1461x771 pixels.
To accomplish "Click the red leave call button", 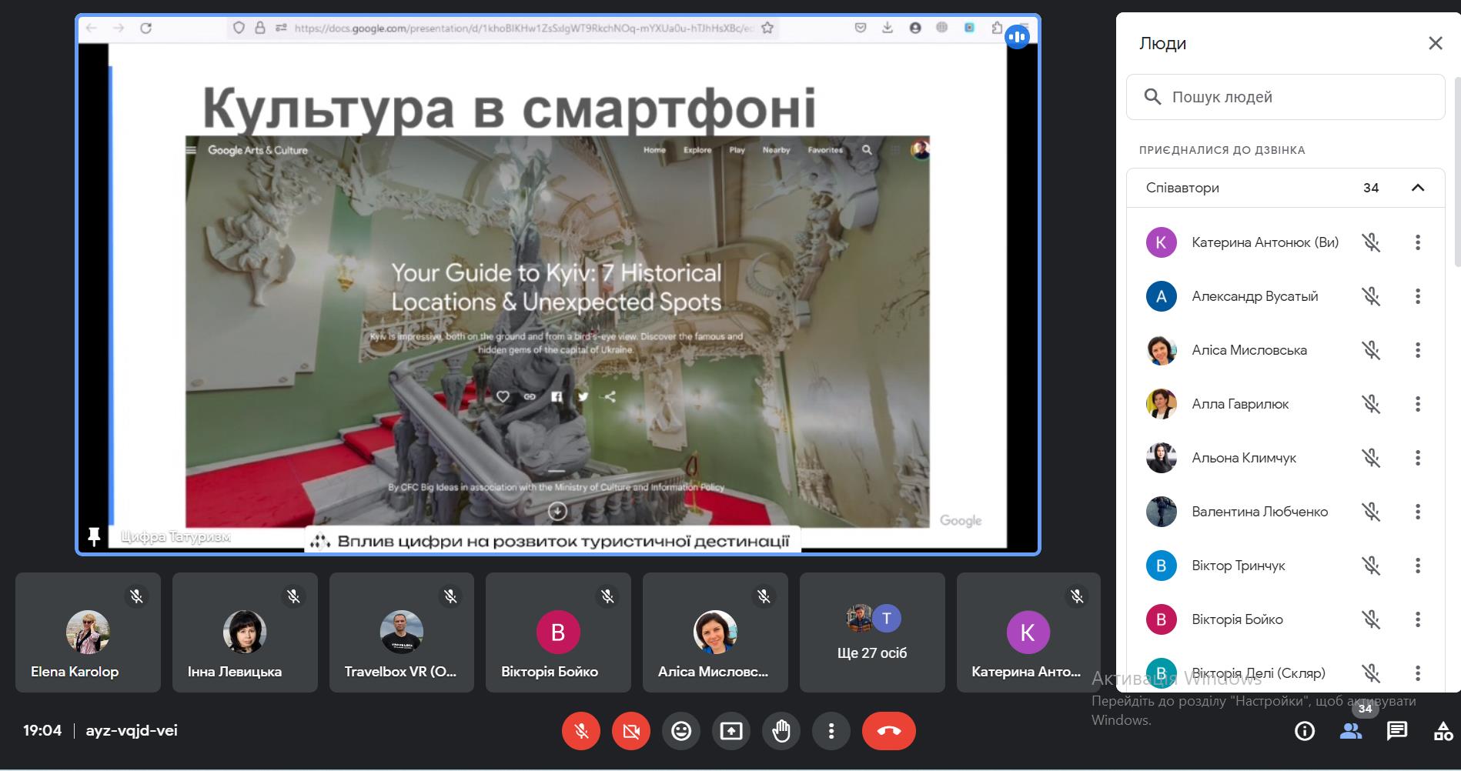I will [x=888, y=731].
